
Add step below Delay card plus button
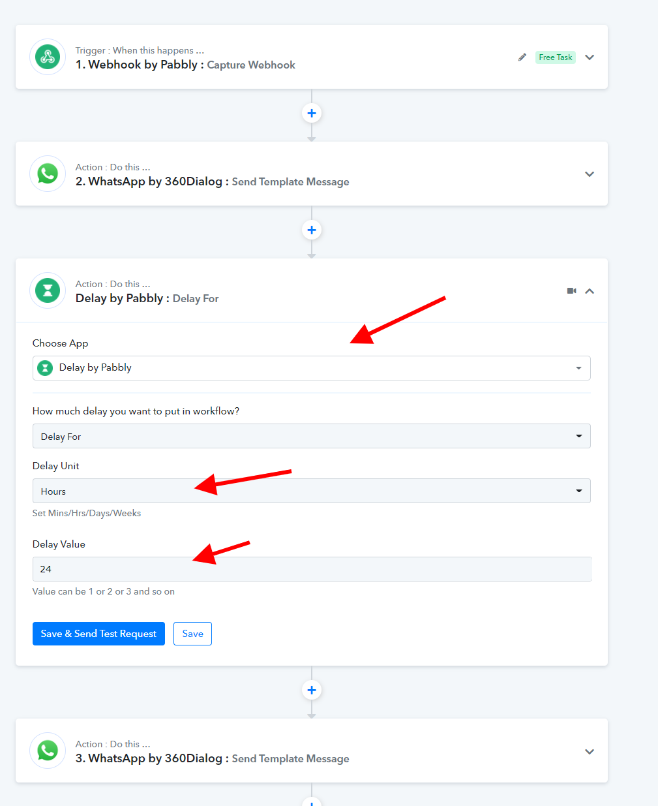[x=312, y=690]
